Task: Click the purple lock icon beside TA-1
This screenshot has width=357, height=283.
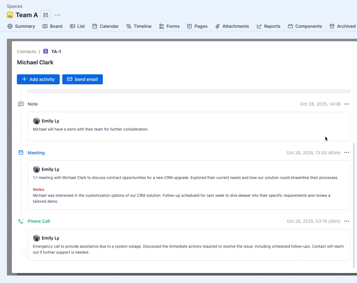Action: [46, 52]
